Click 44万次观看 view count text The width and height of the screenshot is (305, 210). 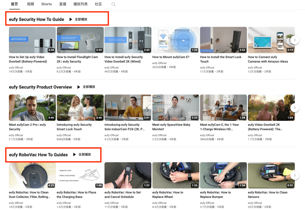111,72
